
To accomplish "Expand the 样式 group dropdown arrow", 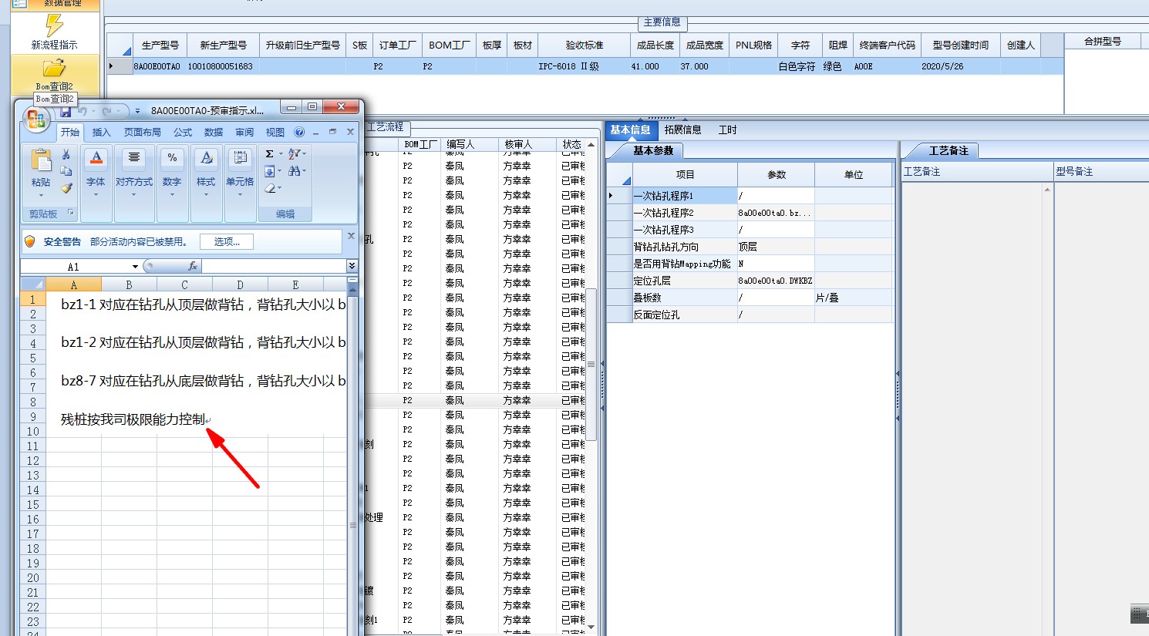I will [x=206, y=195].
